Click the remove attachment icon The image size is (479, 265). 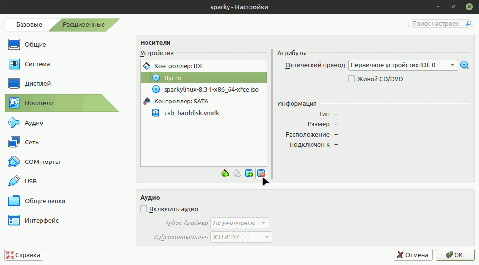tap(261, 174)
